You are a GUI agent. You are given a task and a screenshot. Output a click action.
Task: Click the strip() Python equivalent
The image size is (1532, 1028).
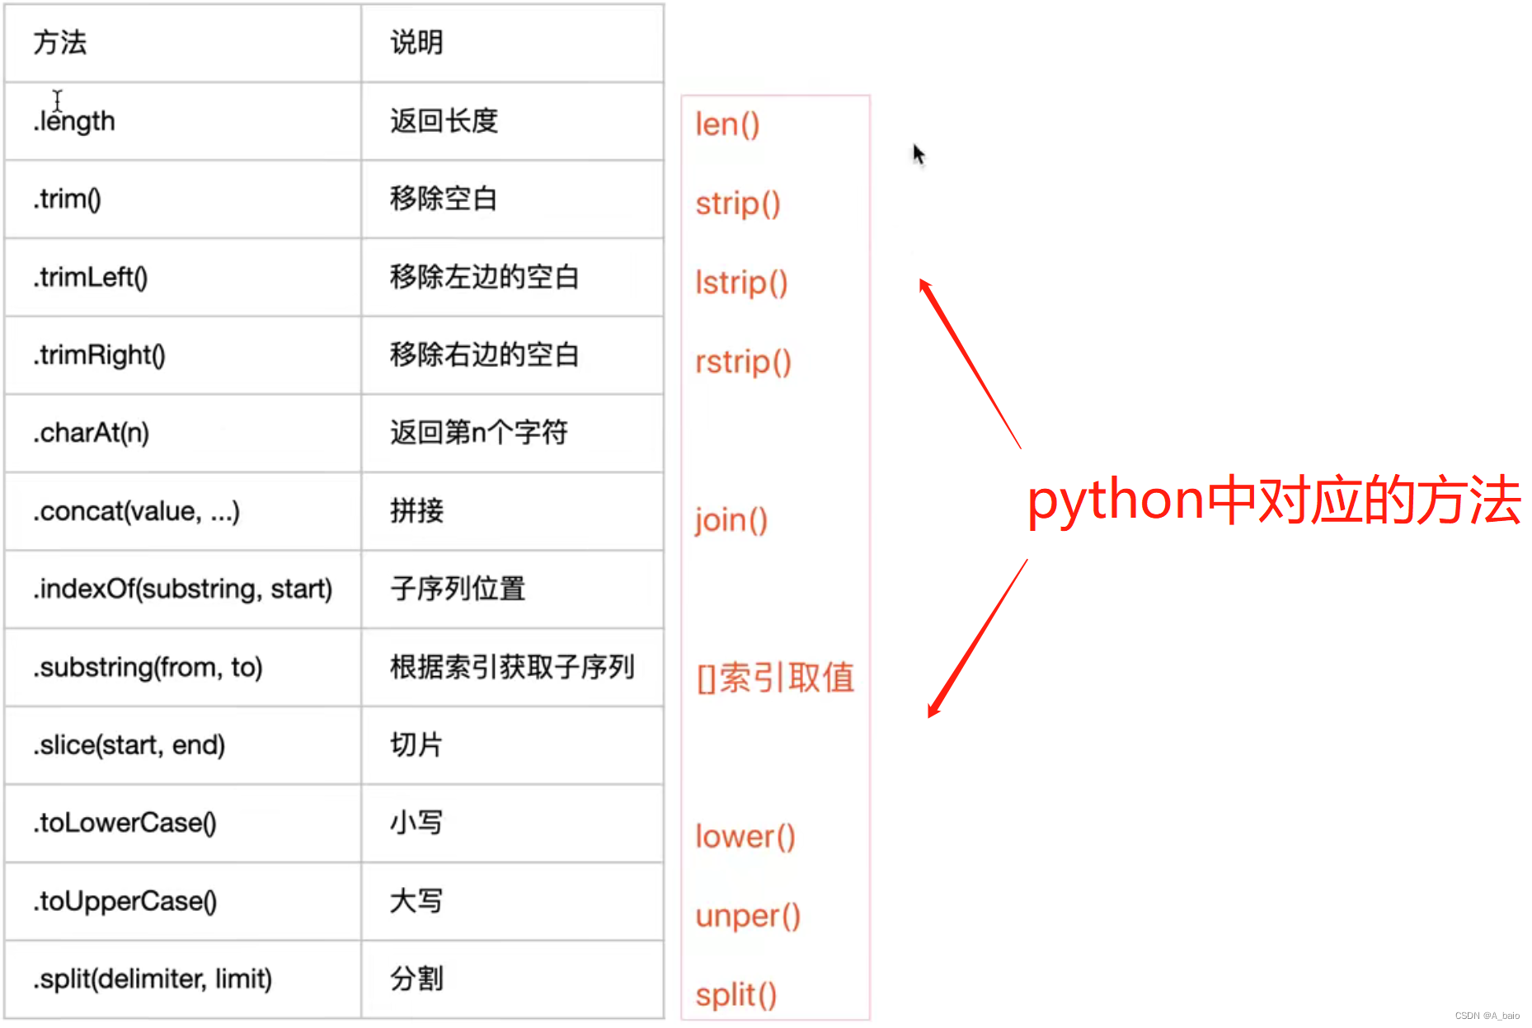(738, 204)
